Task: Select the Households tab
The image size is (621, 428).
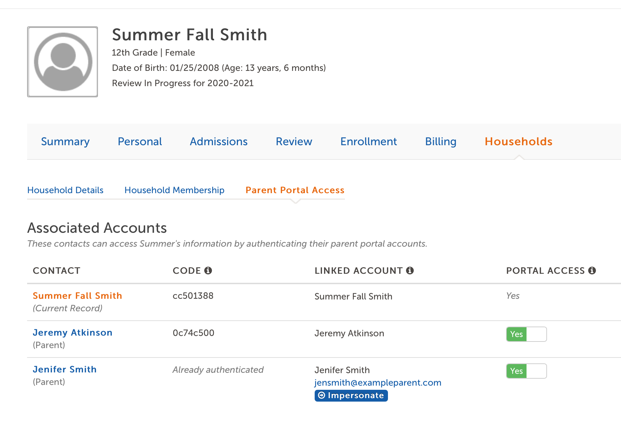Action: [518, 142]
